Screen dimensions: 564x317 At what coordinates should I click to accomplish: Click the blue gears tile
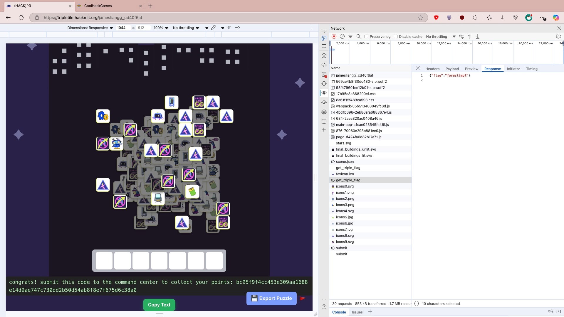click(x=103, y=116)
